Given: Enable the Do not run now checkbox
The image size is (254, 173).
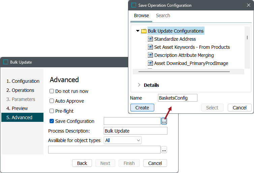Looking at the screenshot, I should [x=52, y=91].
